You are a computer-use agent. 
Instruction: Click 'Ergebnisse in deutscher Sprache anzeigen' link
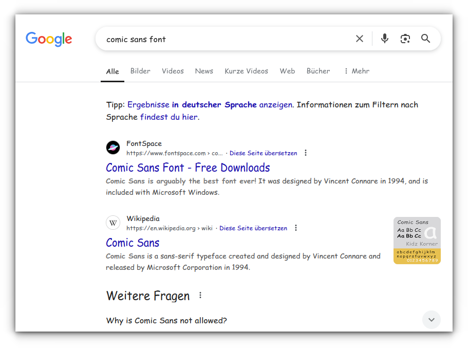[x=210, y=105]
